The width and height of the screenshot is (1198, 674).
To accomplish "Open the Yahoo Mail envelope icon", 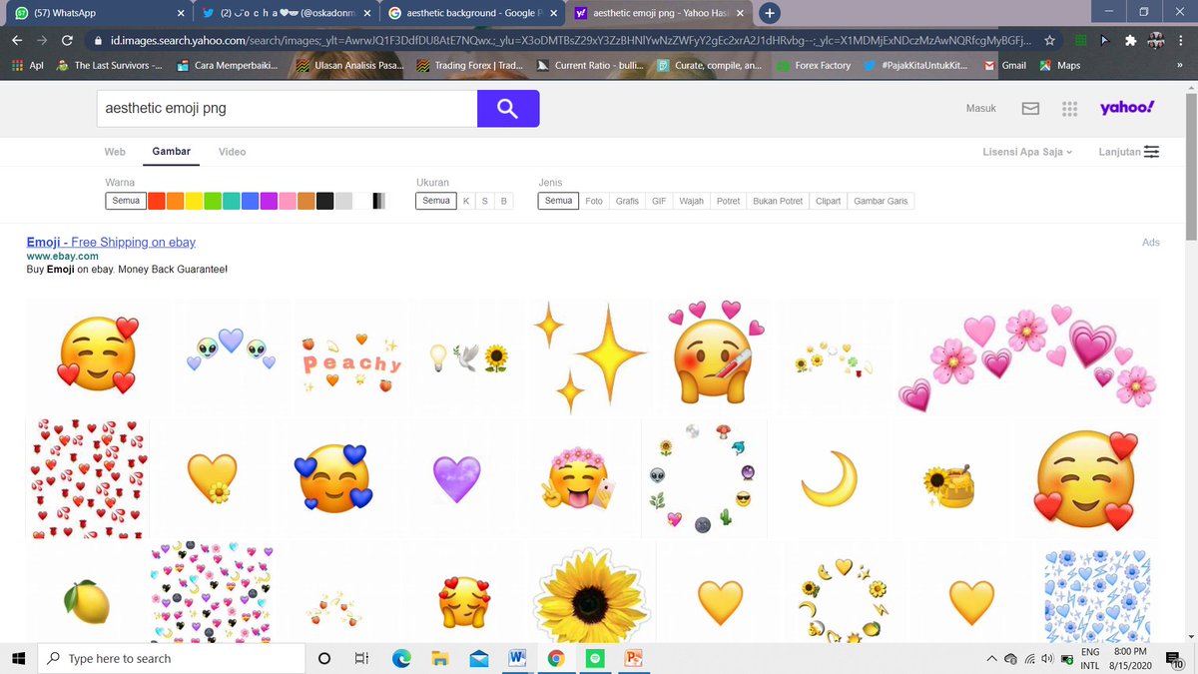I will pyautogui.click(x=1030, y=108).
